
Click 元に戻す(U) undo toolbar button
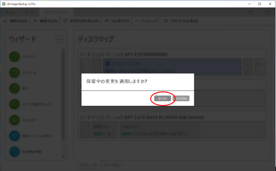click(x=117, y=21)
